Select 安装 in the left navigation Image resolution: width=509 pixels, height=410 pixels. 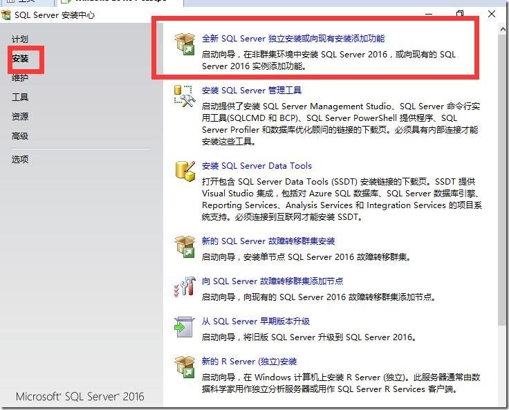(x=20, y=59)
